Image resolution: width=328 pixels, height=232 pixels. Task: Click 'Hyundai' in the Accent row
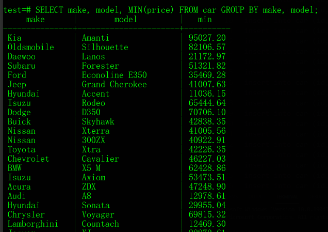point(24,94)
